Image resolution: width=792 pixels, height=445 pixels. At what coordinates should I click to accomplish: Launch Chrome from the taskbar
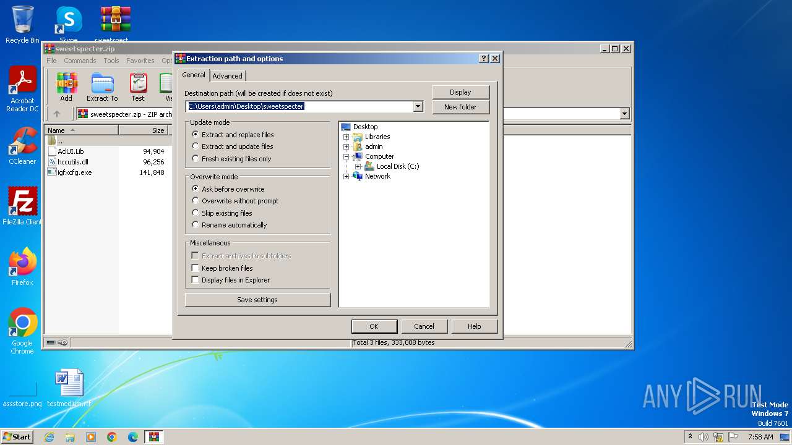tap(112, 437)
